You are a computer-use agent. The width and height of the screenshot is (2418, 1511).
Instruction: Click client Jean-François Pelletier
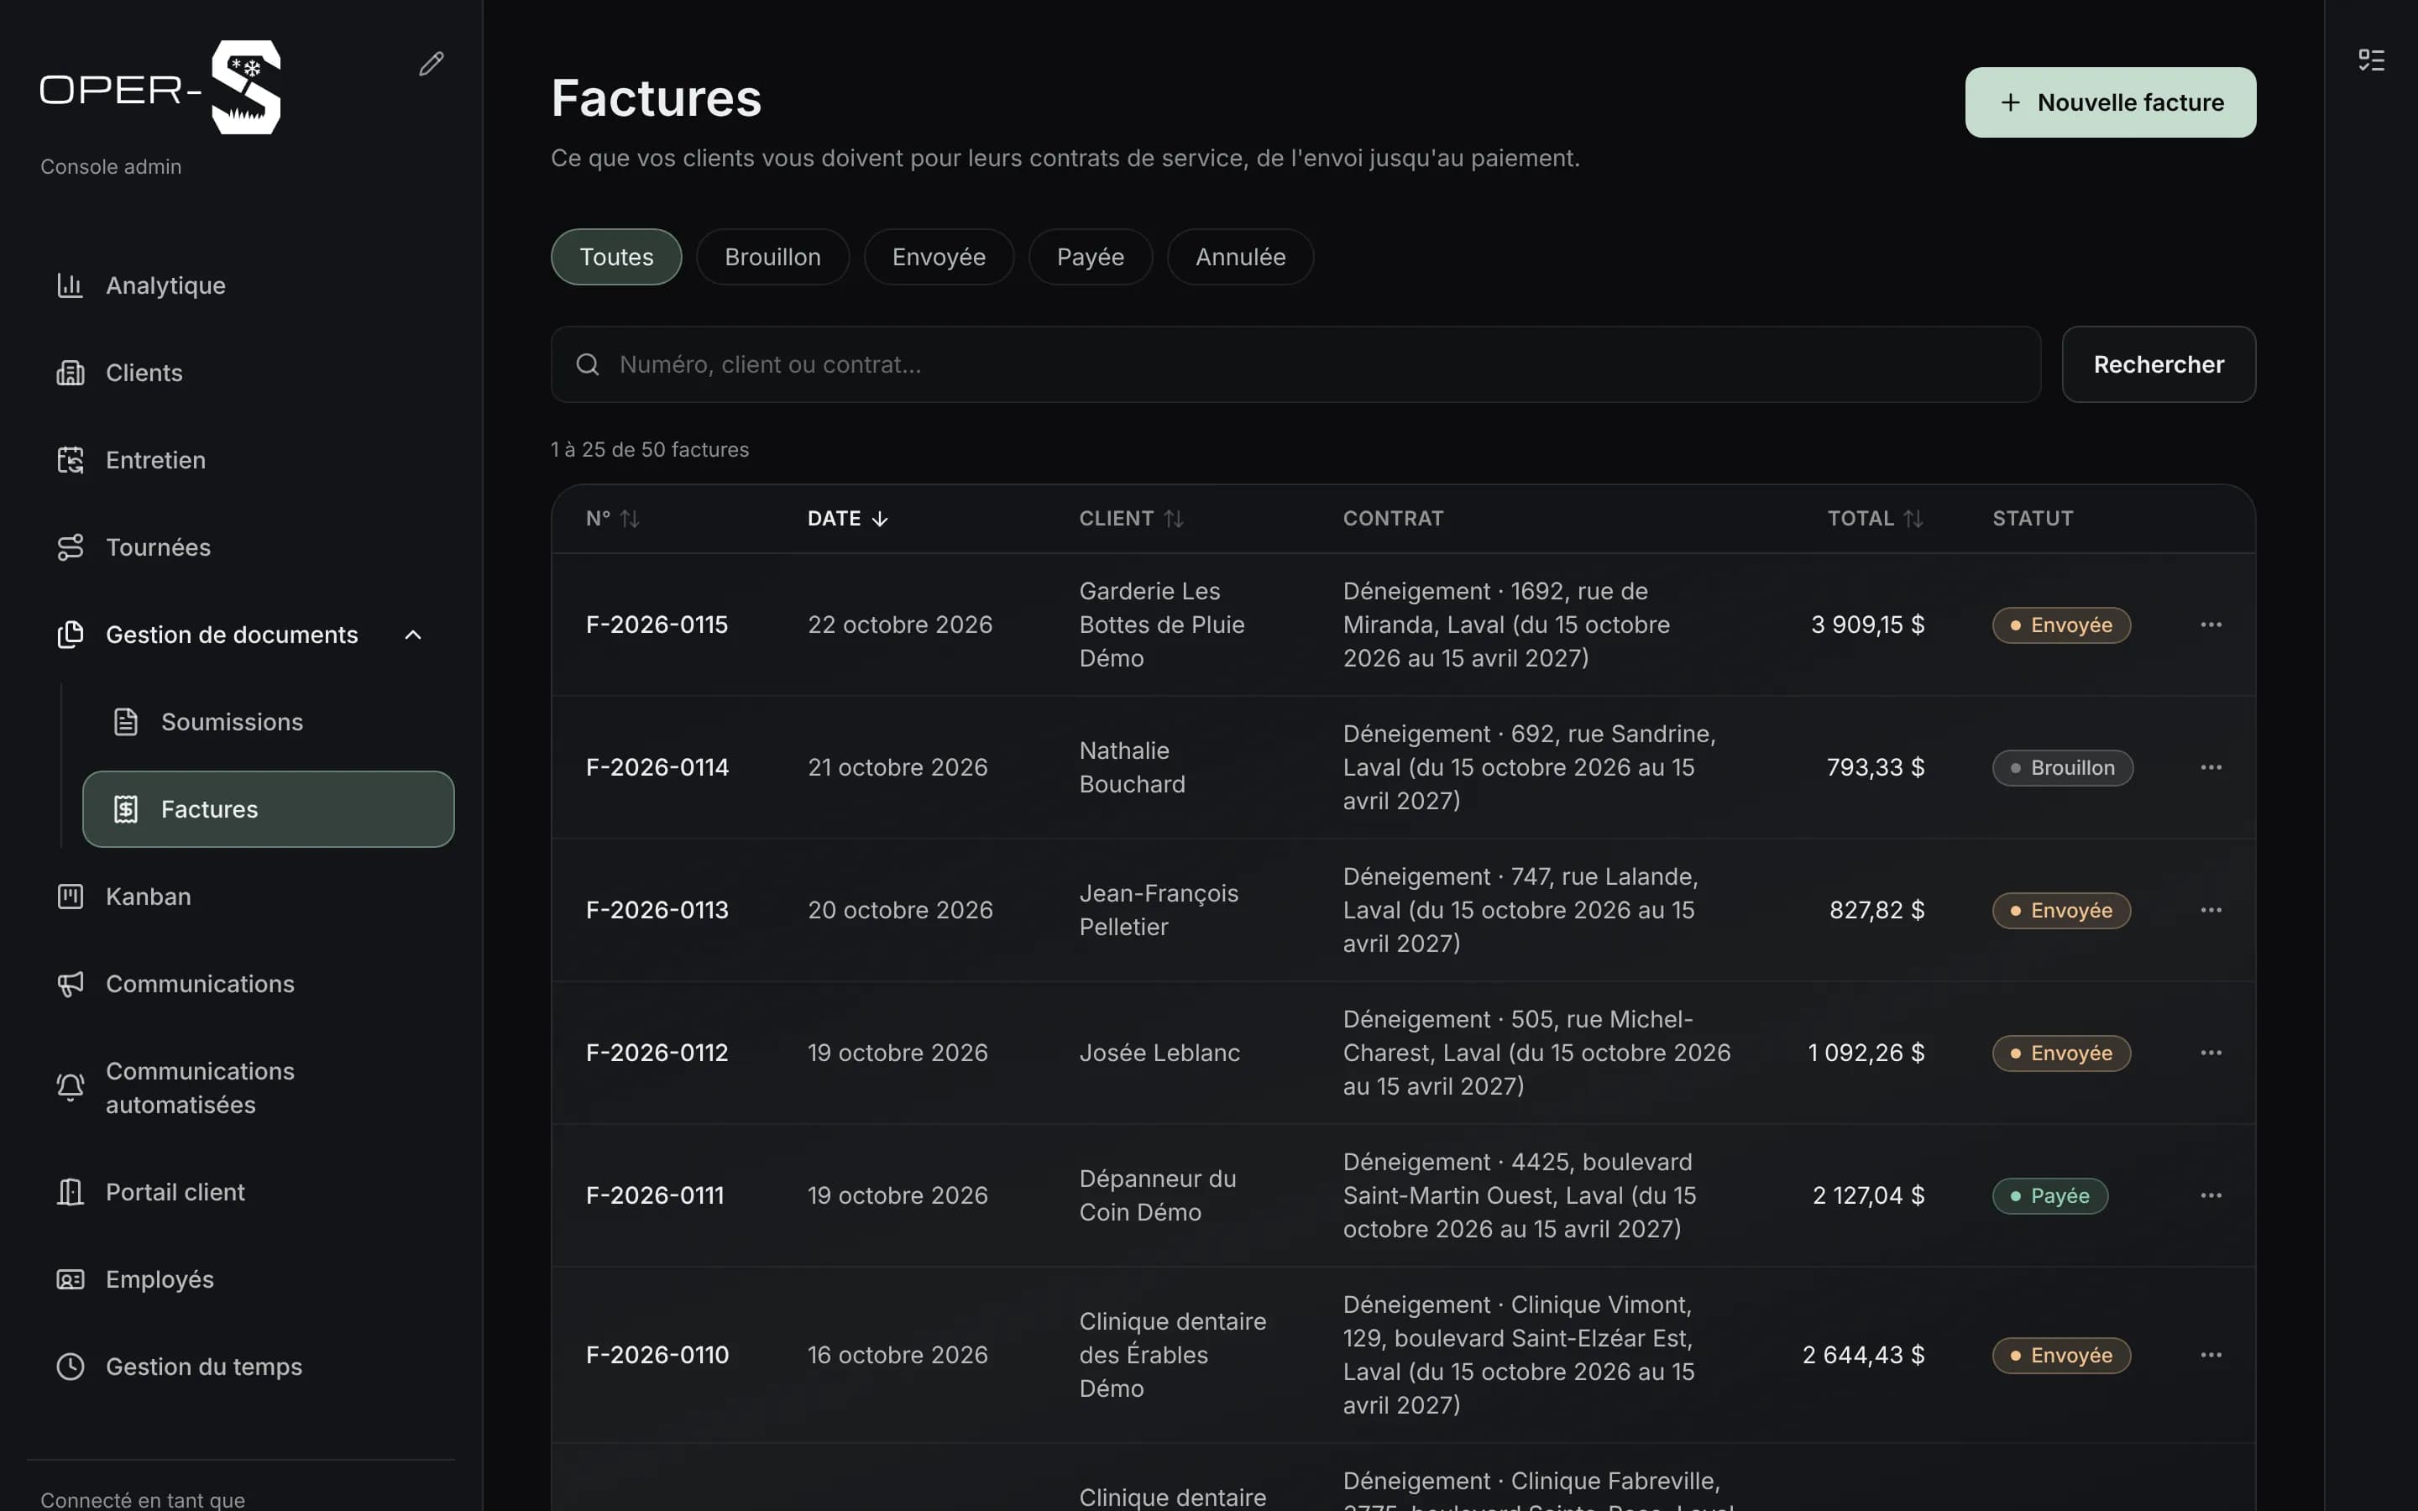tap(1158, 911)
